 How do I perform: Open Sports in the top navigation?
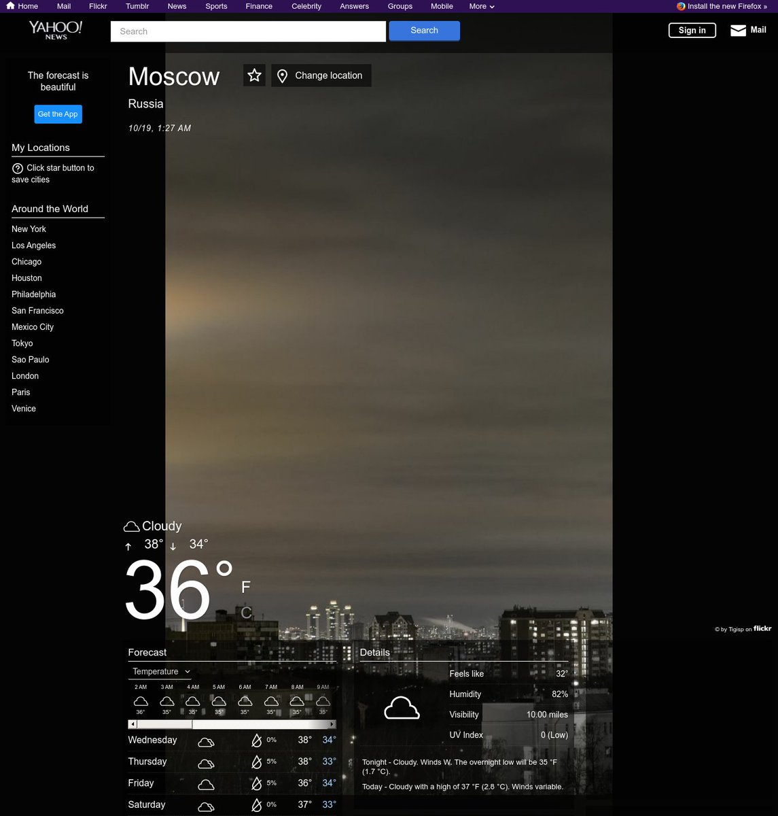216,6
